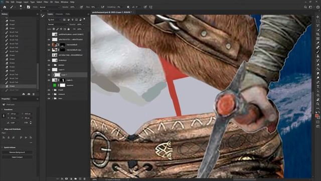This screenshot has height=181, width=321.
Task: Select the Move tool
Action: click(317, 17)
